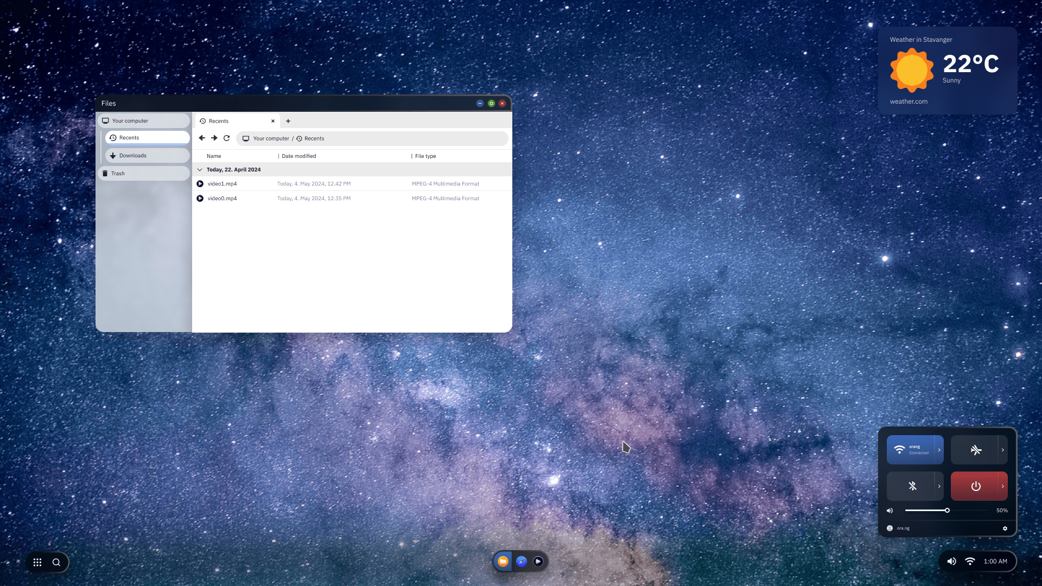Viewport: 1042px width, 586px height.
Task: Expand Wi-Fi network details with the chevron
Action: [x=941, y=449]
